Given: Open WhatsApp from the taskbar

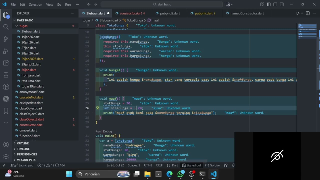Looking at the screenshot, I should (x=180, y=174).
